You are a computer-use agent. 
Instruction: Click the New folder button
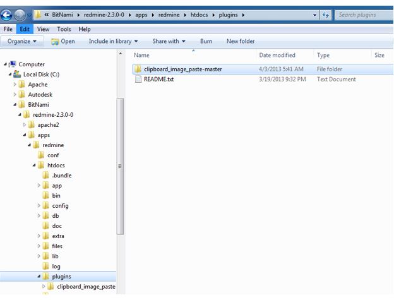241,41
